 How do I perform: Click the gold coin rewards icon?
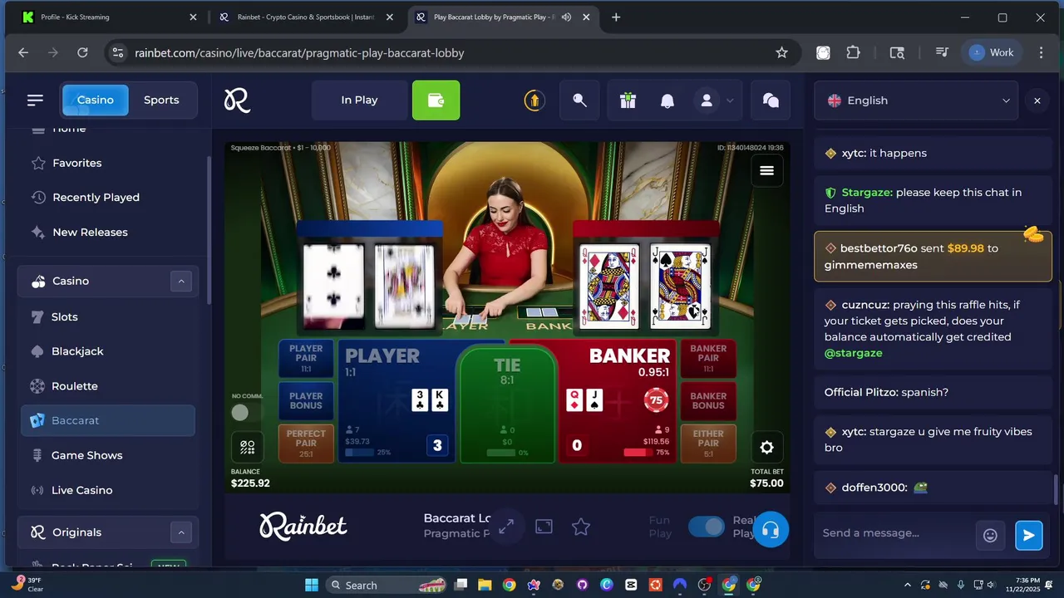click(534, 100)
